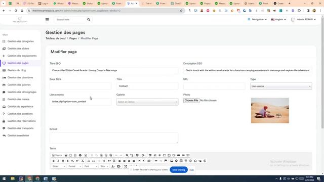Insert a Radio Button field icon
The width and height of the screenshot is (324, 182).
pyautogui.click(x=159, y=155)
